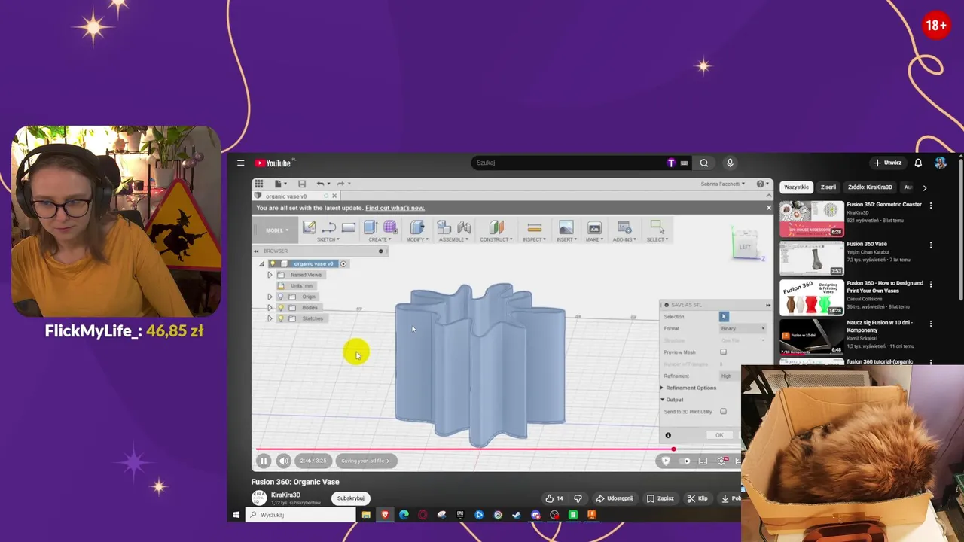Click the Fusion Make 3D print icon

(x=594, y=227)
